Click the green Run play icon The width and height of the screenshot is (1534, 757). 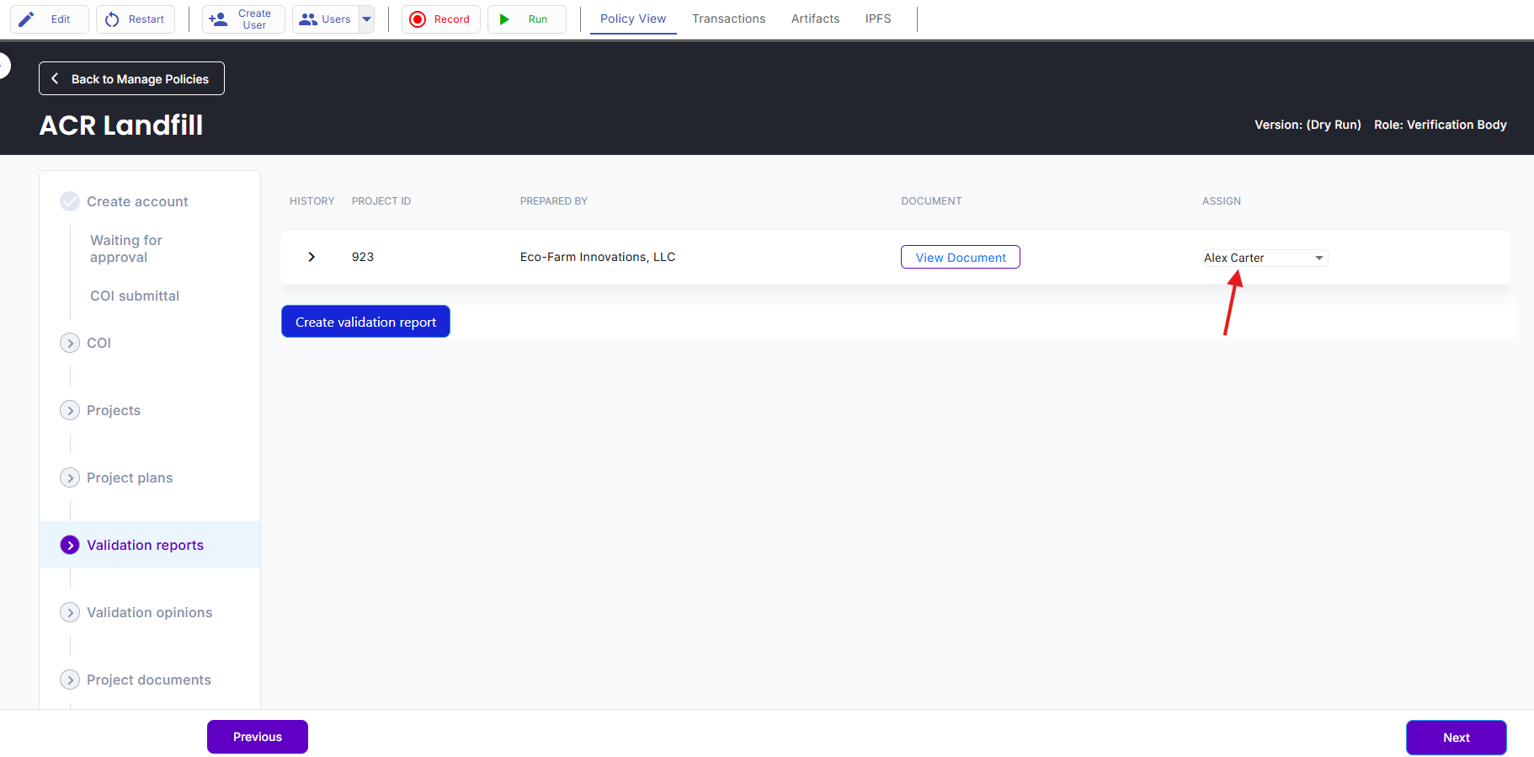[x=504, y=19]
